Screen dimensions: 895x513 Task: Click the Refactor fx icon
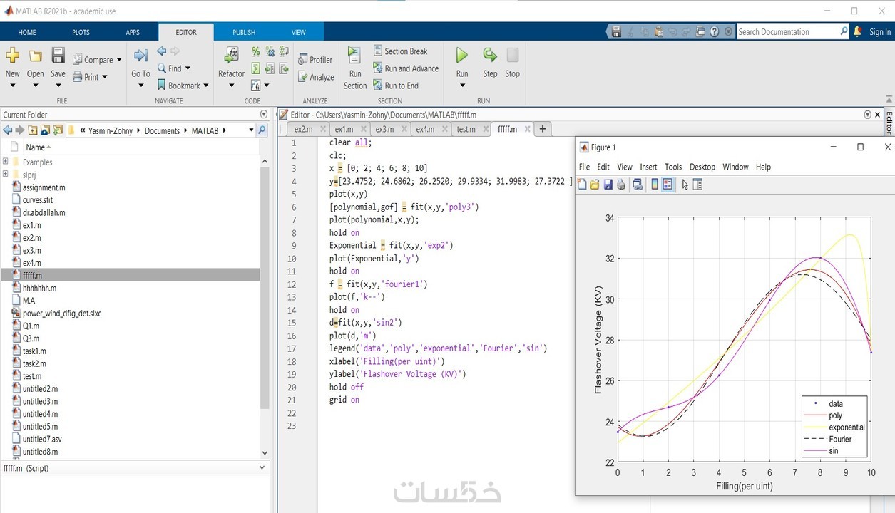click(x=231, y=56)
